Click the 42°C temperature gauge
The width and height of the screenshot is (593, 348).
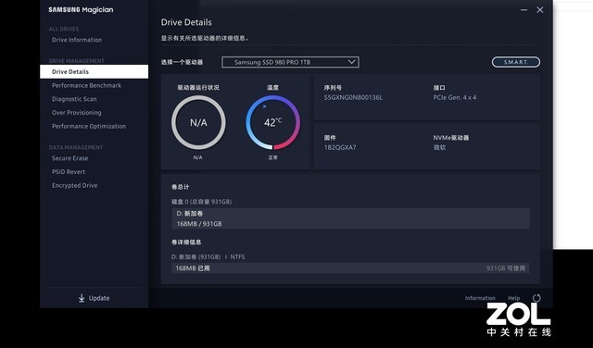[x=273, y=122]
